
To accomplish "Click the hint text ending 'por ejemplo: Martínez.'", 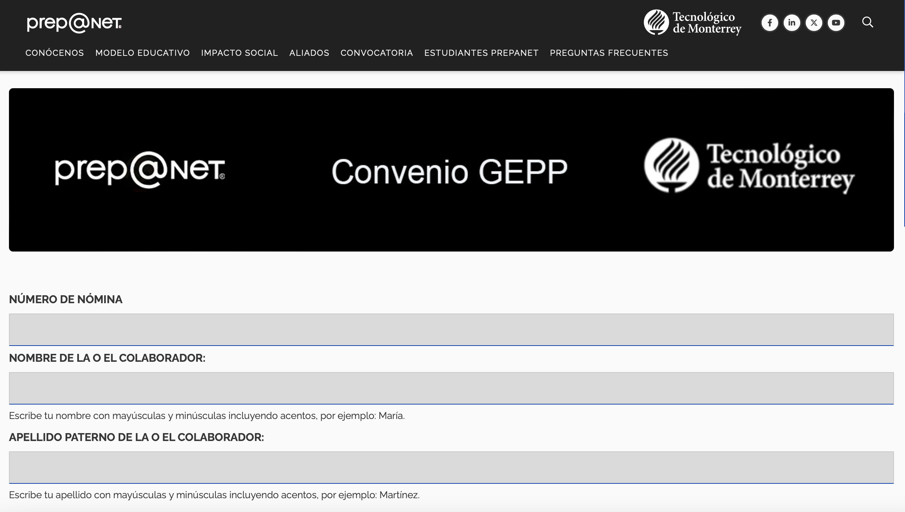I will click(x=214, y=495).
